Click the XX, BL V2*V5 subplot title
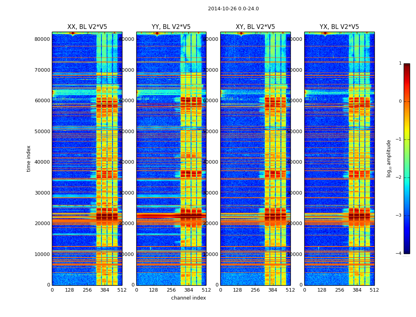416x317 pixels. pyautogui.click(x=87, y=27)
